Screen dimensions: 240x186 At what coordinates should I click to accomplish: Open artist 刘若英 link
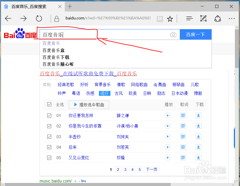tap(123, 147)
